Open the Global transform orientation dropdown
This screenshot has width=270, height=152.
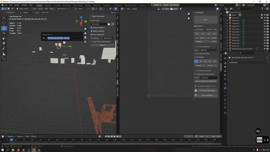coord(81,9)
